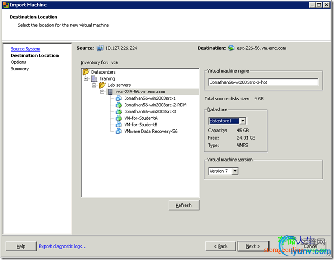Open the Version 7 dropdown arrow
334x260 pixels.
coord(235,171)
